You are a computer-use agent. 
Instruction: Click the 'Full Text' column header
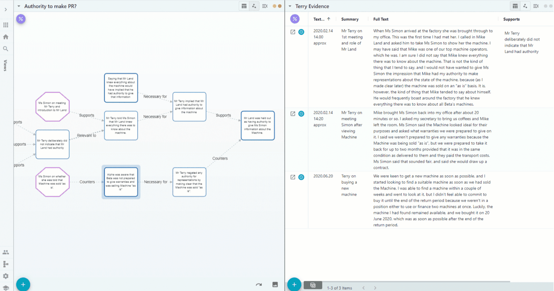pyautogui.click(x=381, y=19)
